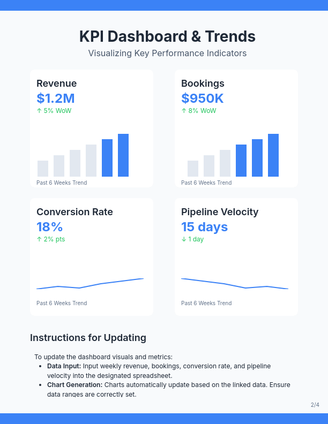328x424 pixels.
Task: Click the bold Data Input label
Action: (x=64, y=366)
